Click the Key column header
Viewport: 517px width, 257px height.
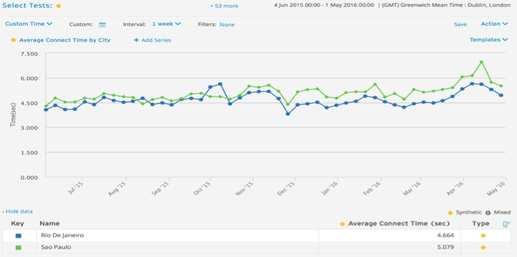(x=18, y=223)
